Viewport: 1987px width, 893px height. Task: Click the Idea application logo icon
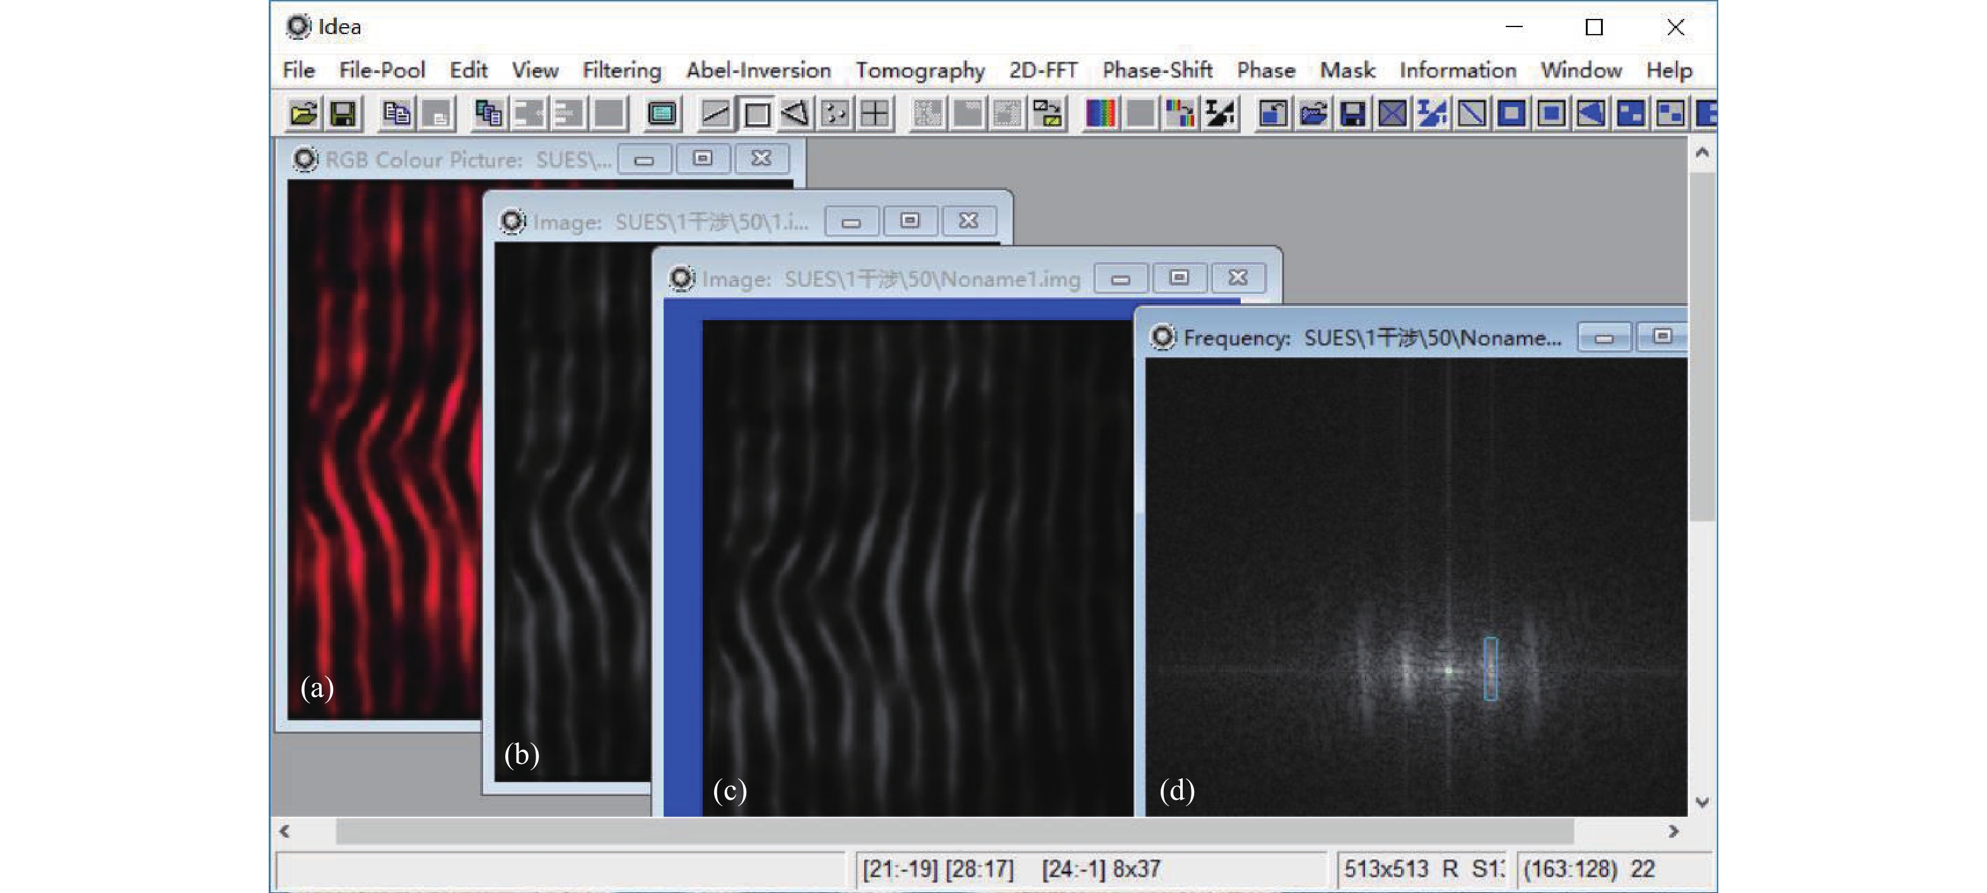pyautogui.click(x=298, y=26)
